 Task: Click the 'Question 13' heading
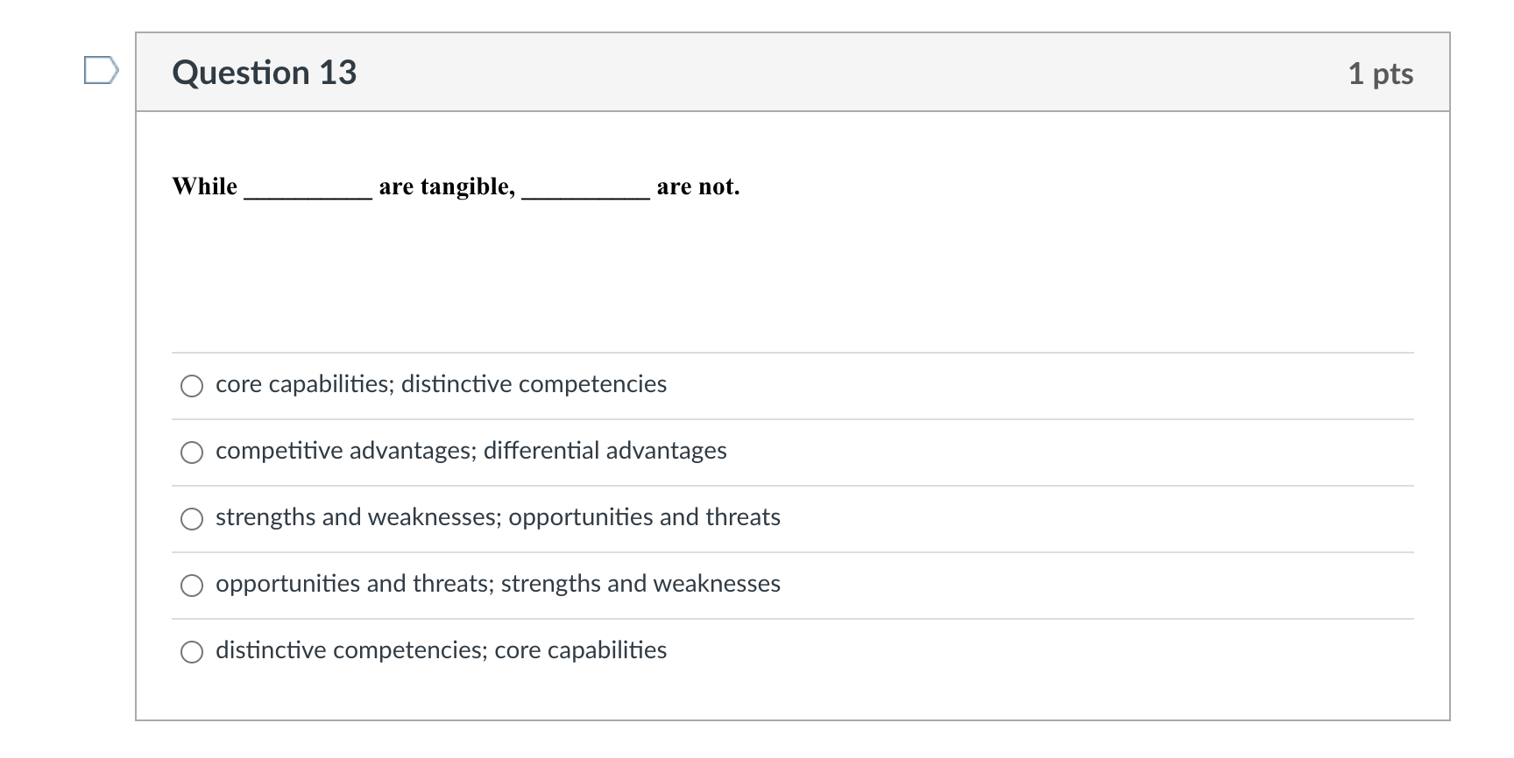coord(265,73)
